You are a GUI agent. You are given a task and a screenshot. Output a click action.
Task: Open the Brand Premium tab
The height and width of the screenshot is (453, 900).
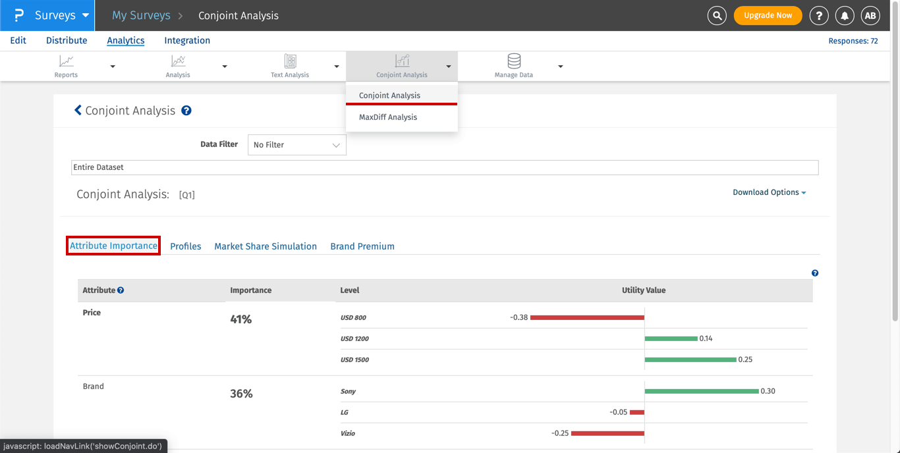(x=362, y=246)
